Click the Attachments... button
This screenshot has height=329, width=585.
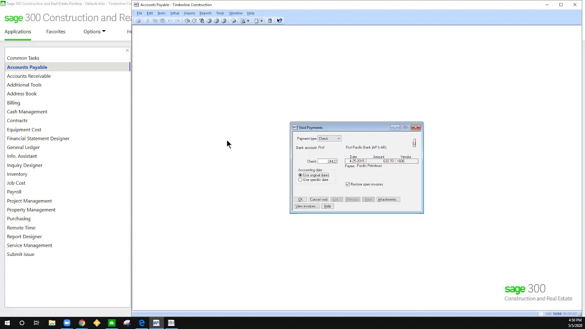[x=388, y=200]
